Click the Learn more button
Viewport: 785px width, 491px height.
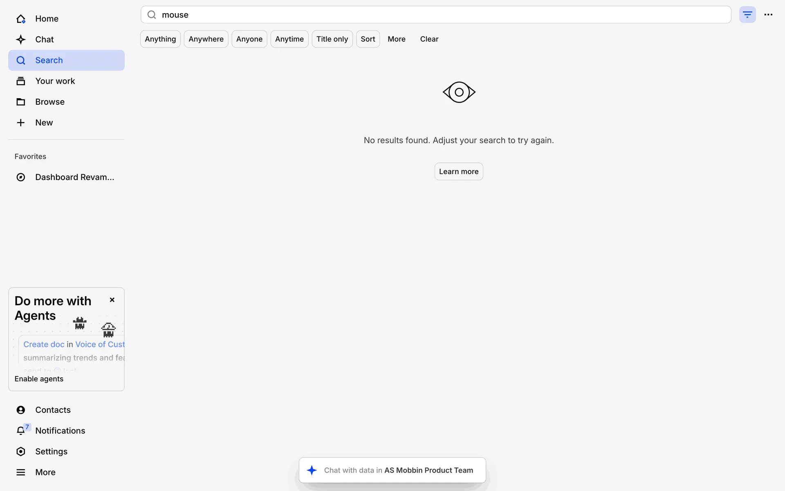click(x=458, y=171)
